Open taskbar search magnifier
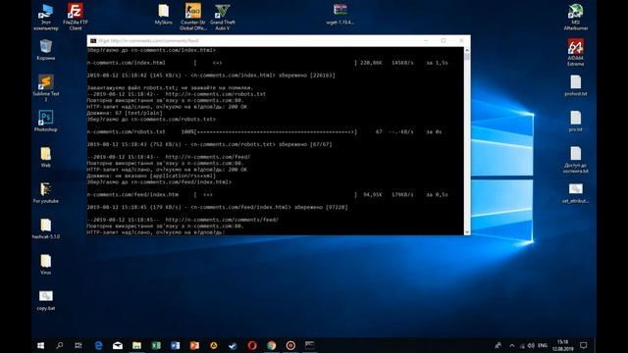This screenshot has height=353, width=628. [x=60, y=345]
